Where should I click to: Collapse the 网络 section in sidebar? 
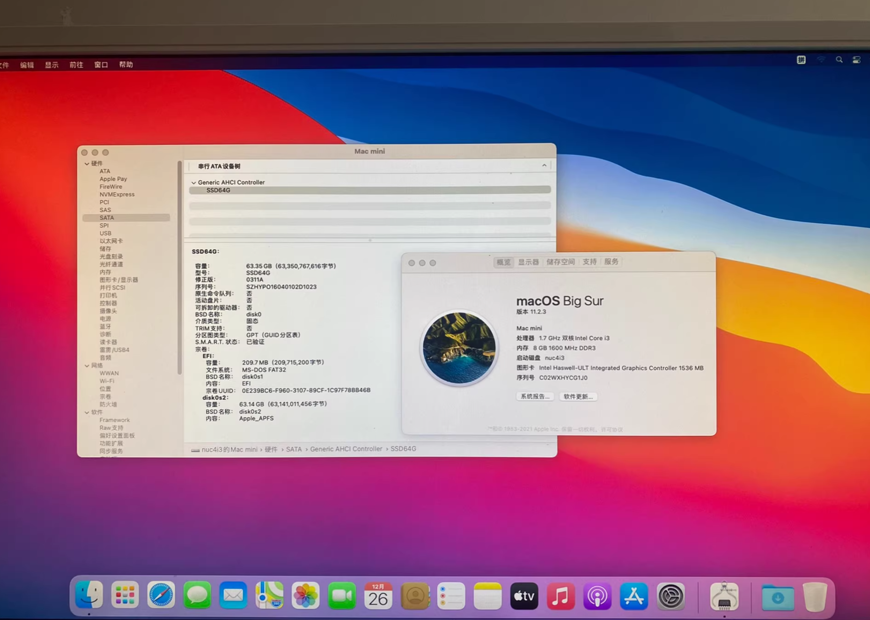click(87, 366)
